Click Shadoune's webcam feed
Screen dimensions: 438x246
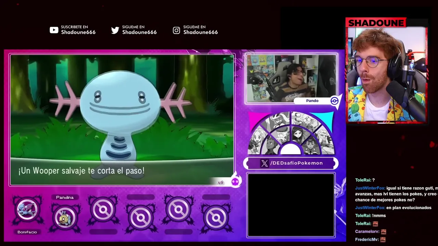click(x=387, y=74)
